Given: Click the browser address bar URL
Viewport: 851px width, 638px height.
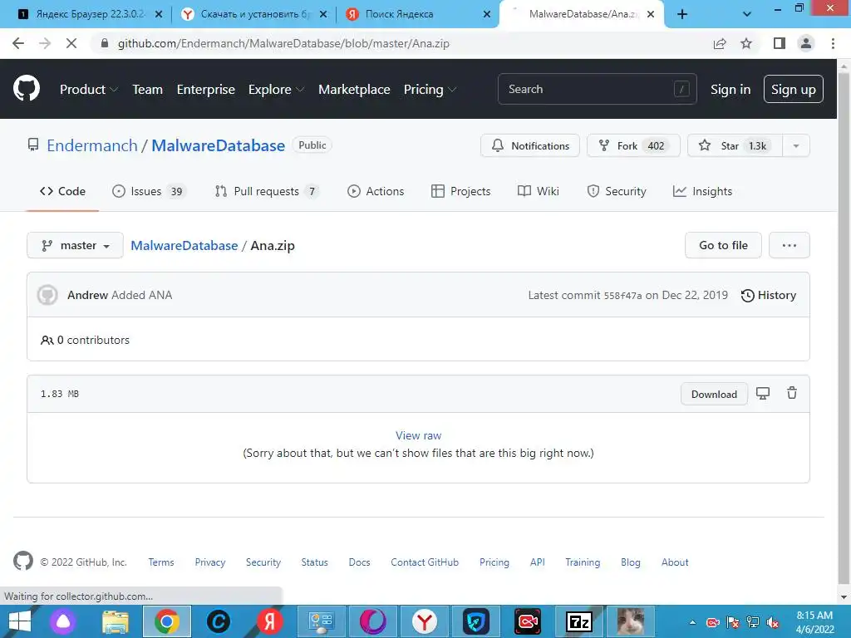Looking at the screenshot, I should (x=283, y=43).
